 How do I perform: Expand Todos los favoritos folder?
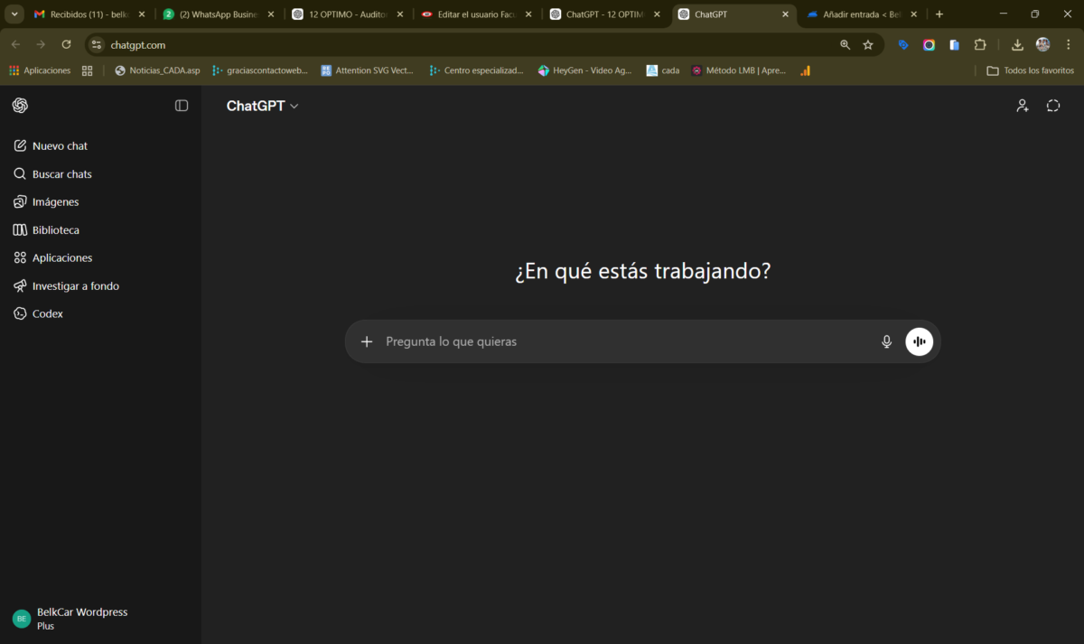[1030, 70]
